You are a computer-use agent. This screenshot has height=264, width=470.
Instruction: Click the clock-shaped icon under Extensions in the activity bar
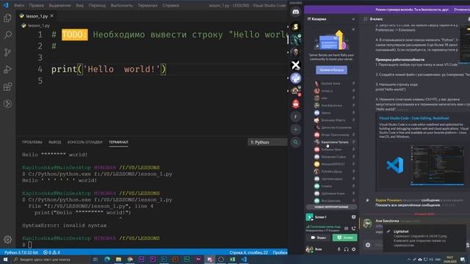click(x=7, y=104)
